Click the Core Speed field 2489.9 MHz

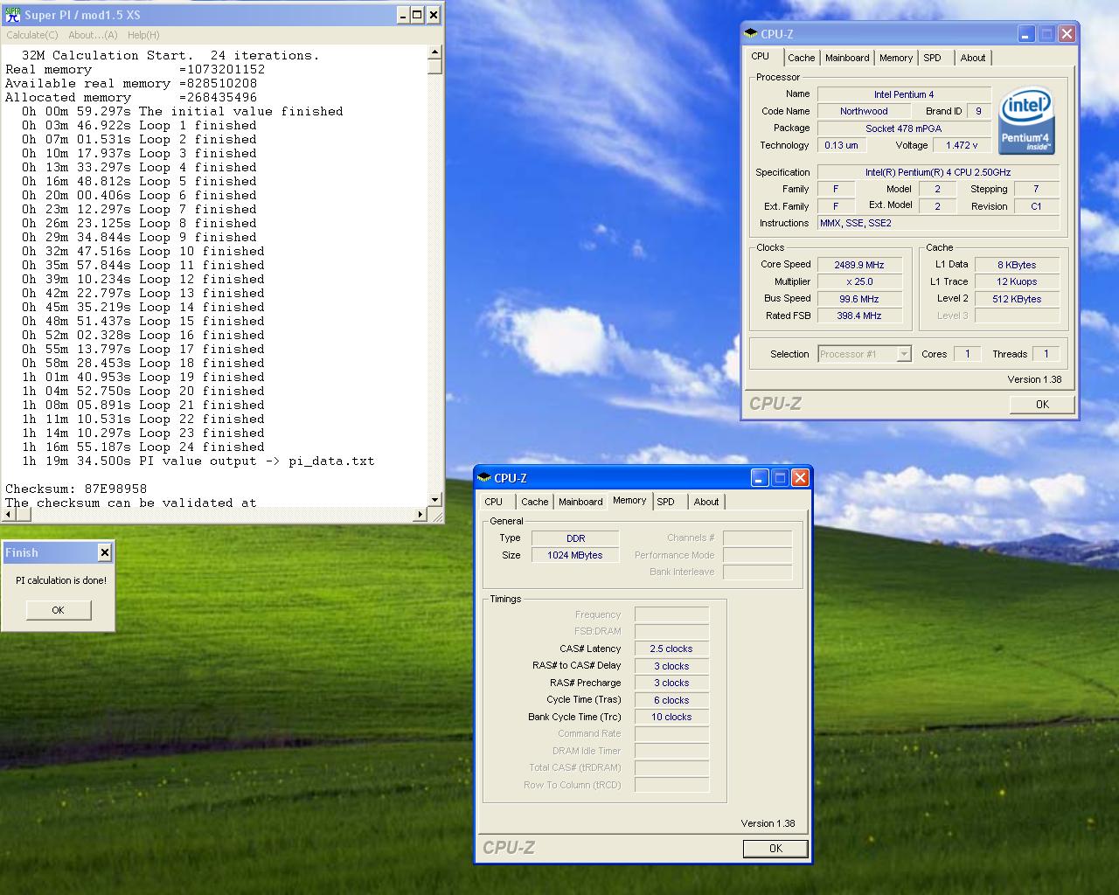tap(859, 265)
